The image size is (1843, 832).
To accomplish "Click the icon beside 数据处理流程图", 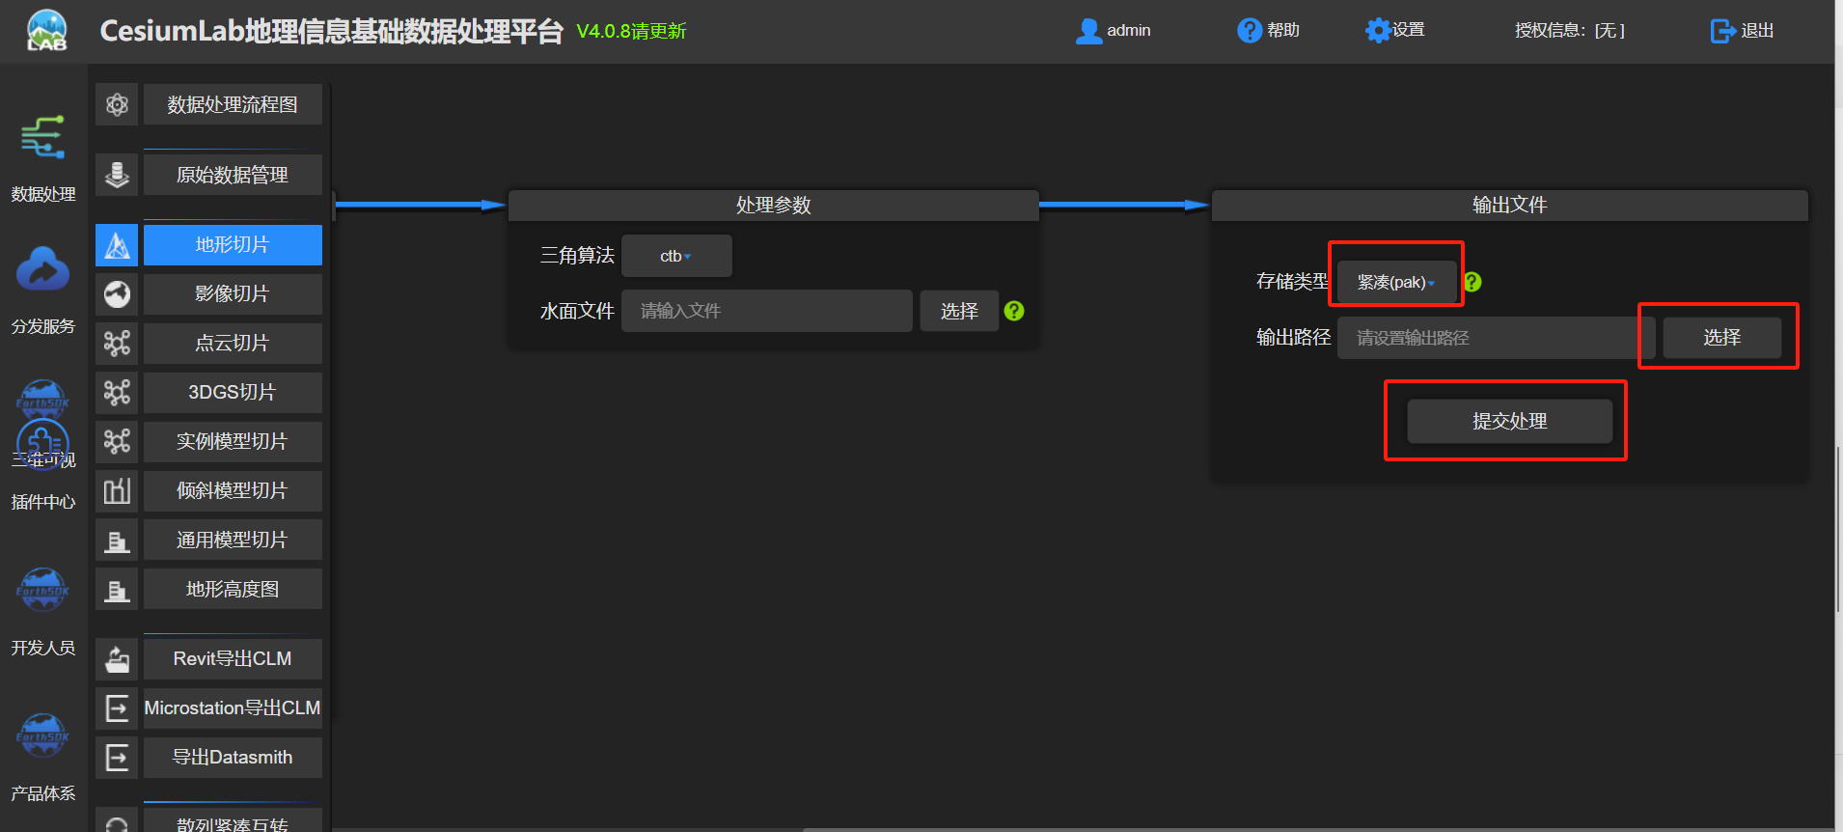I will pos(117,104).
